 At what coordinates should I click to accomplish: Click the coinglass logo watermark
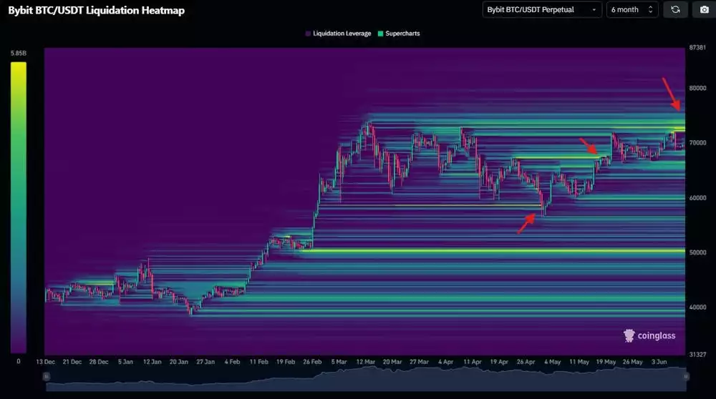(649, 335)
